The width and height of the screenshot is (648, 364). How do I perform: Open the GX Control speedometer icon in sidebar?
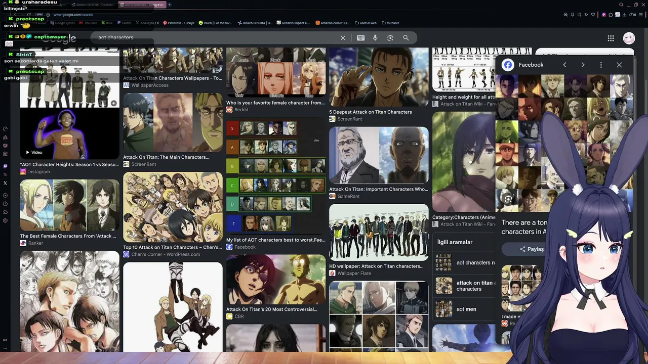(5, 129)
